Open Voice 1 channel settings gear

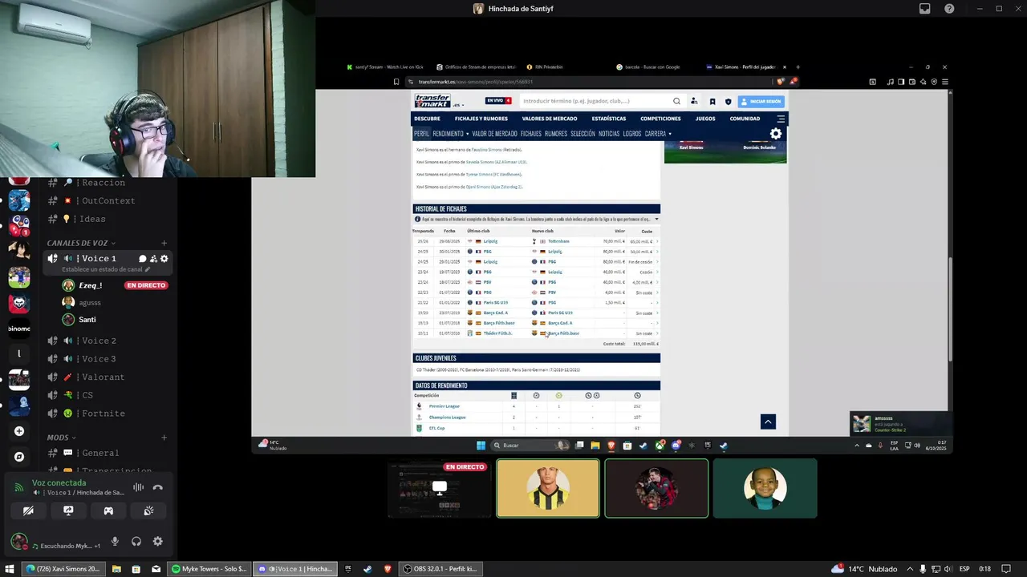(164, 259)
